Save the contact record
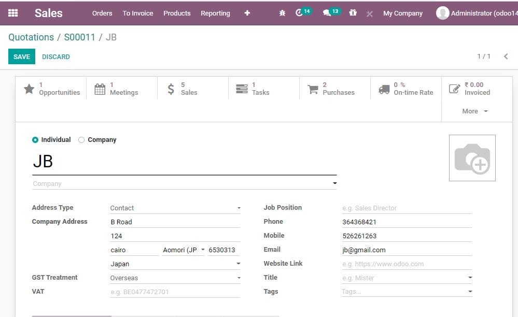This screenshot has height=317, width=518. pos(21,56)
